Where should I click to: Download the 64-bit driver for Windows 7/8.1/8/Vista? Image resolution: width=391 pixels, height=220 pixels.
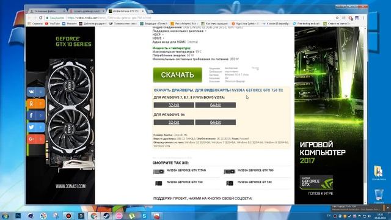[x=216, y=105]
